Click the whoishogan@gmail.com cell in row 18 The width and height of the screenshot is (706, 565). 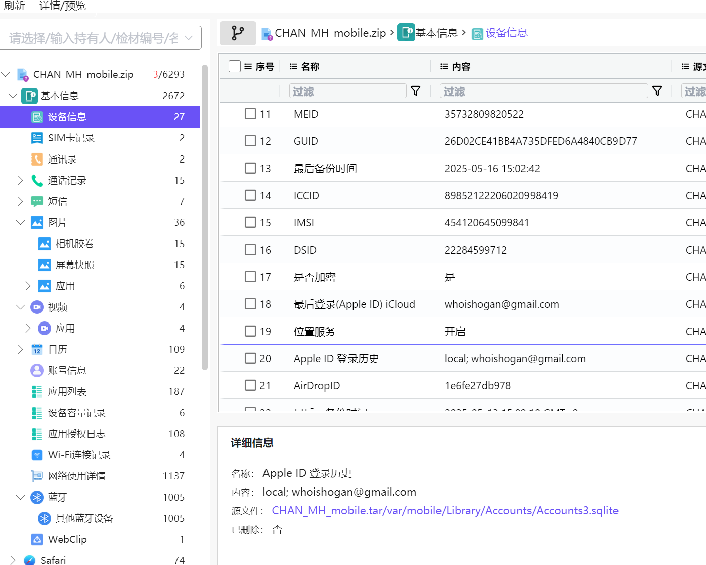tap(502, 304)
